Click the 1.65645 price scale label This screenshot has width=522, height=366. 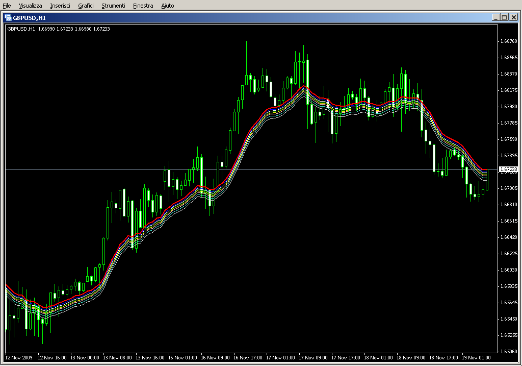(x=509, y=303)
